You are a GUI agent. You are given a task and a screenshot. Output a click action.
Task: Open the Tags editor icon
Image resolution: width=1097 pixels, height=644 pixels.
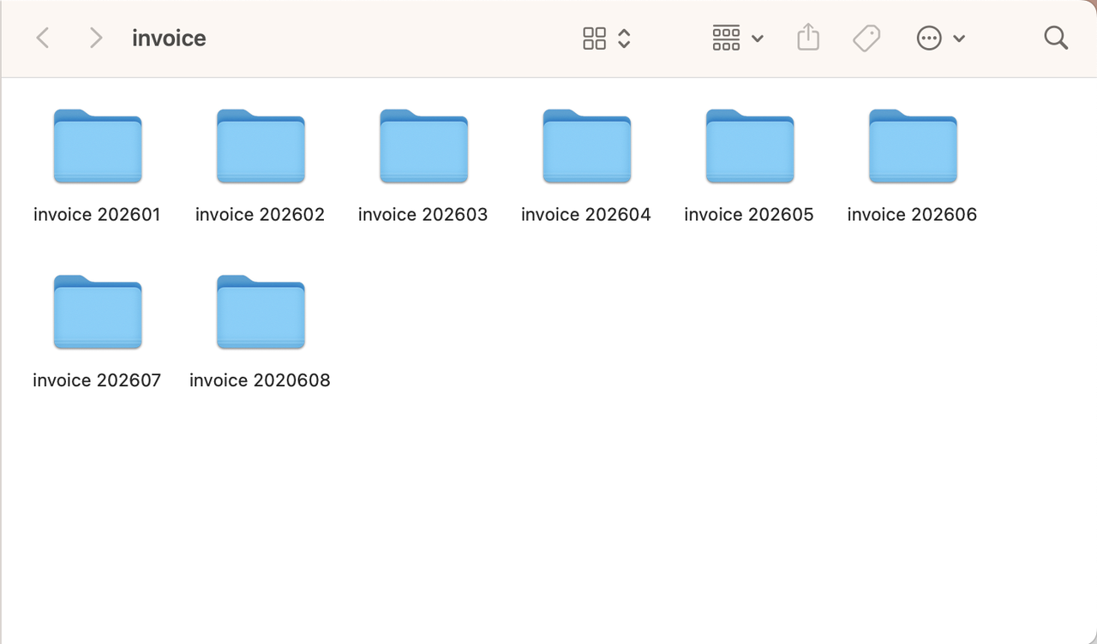pos(866,38)
